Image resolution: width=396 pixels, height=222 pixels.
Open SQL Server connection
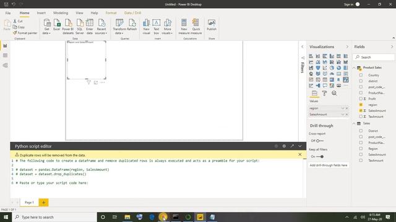point(80,27)
